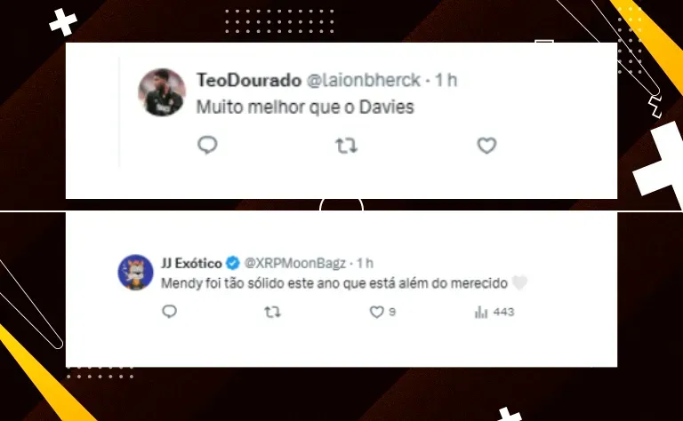Click the 443 views count
The height and width of the screenshot is (421, 683).
(503, 312)
